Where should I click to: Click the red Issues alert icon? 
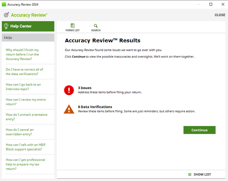pyautogui.click(x=69, y=90)
